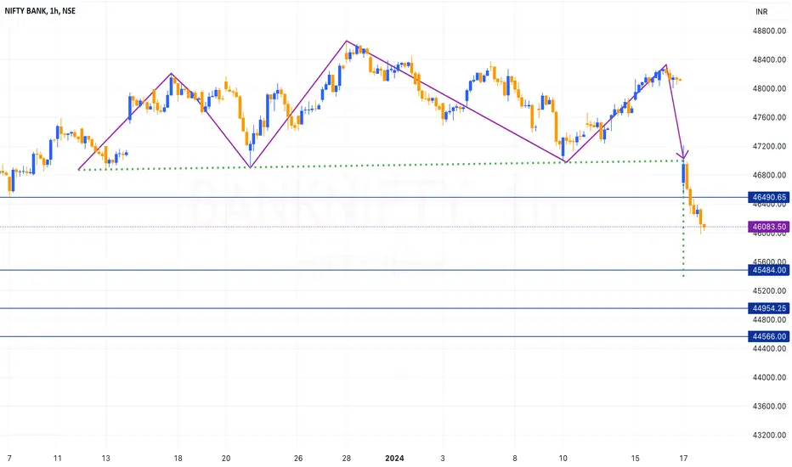Click the 47200.00 price axis value
This screenshot has height=467, width=792.
[x=769, y=146]
